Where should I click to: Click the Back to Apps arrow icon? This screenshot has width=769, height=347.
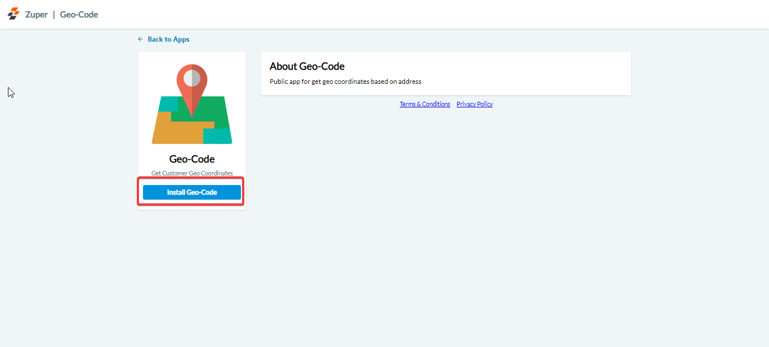[x=140, y=39]
